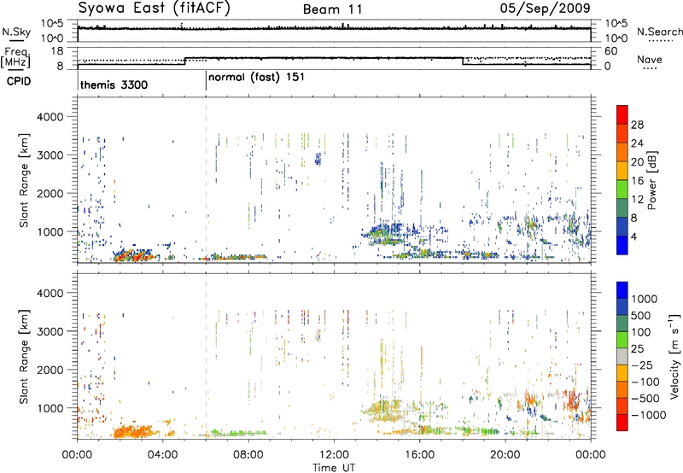Click the '60' Nave axis tick label
The image size is (683, 473).
[x=611, y=51]
